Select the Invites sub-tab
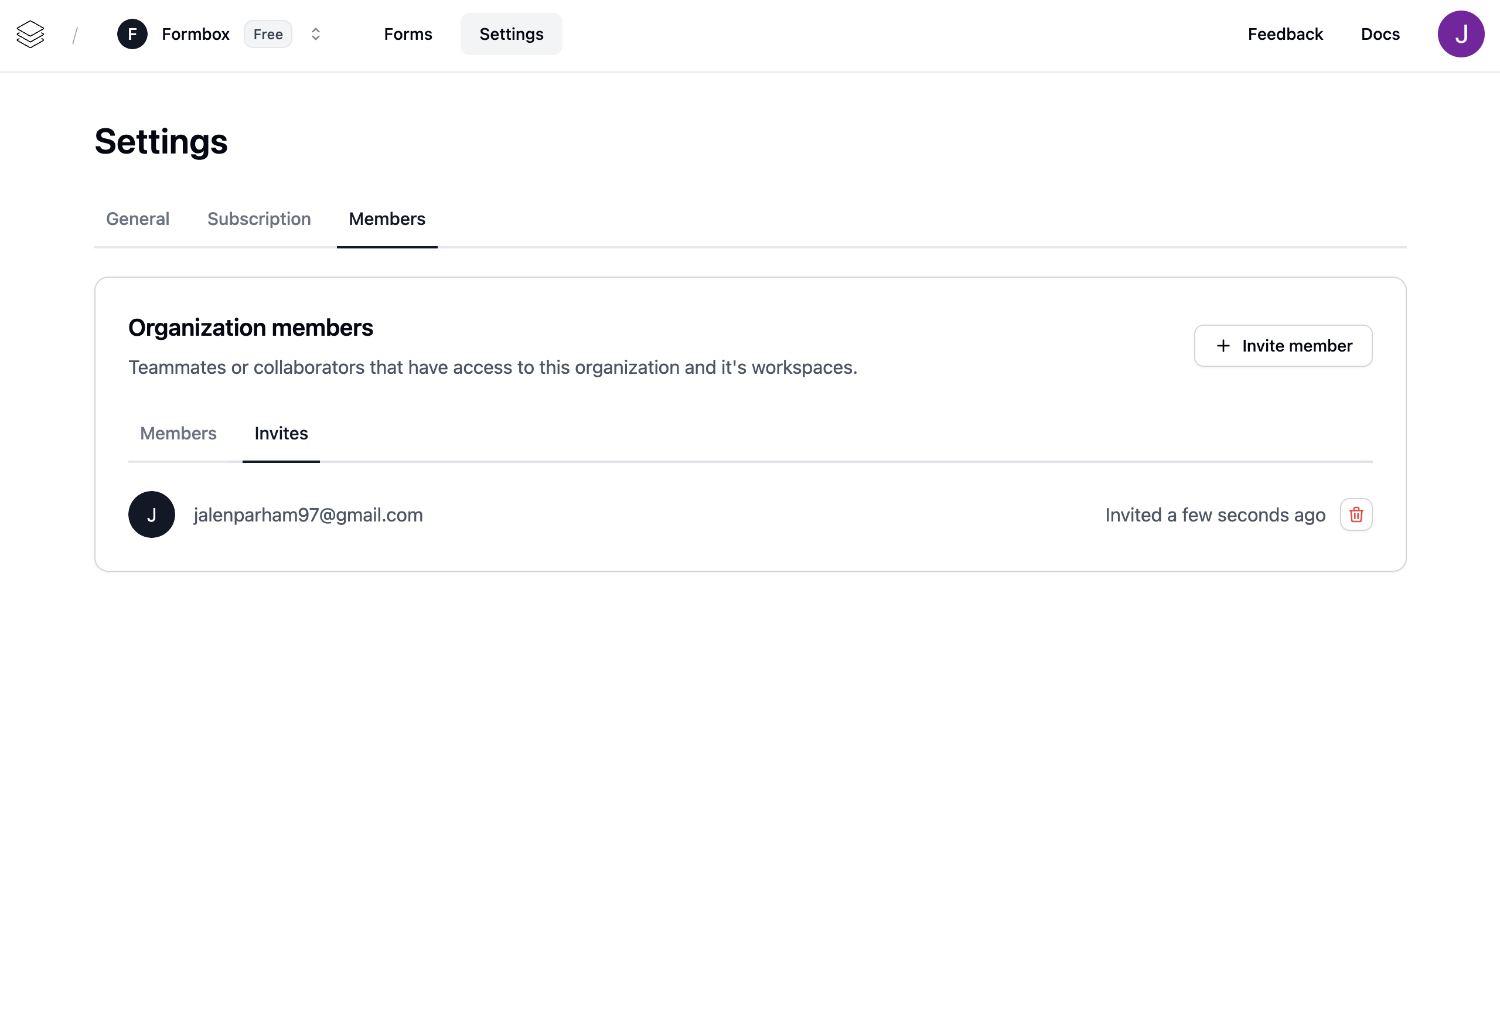The image size is (1500, 1016). [x=281, y=433]
